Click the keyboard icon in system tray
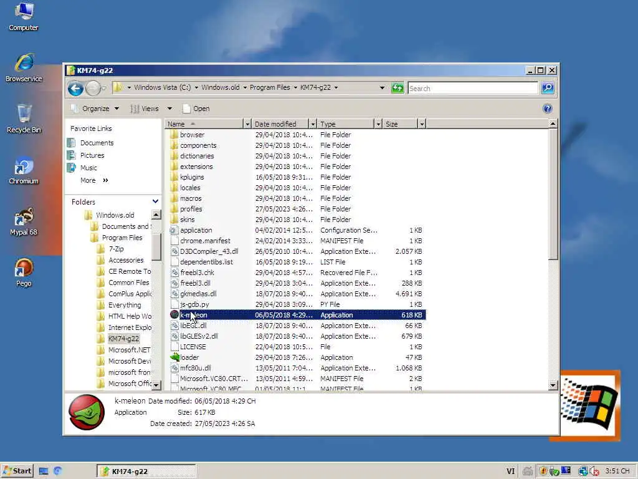Screen dimensions: 638x479 click(x=528, y=472)
